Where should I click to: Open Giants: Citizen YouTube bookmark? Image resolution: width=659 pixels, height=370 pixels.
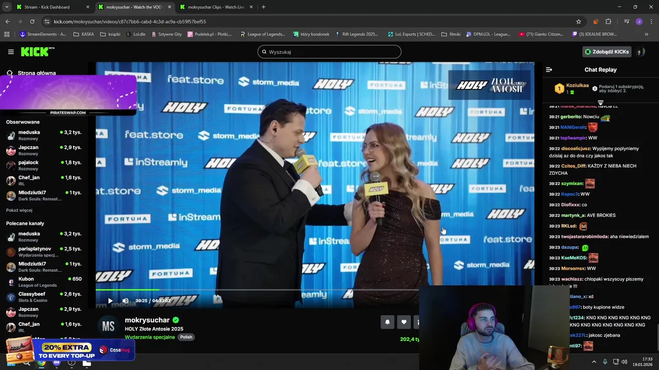(x=542, y=34)
